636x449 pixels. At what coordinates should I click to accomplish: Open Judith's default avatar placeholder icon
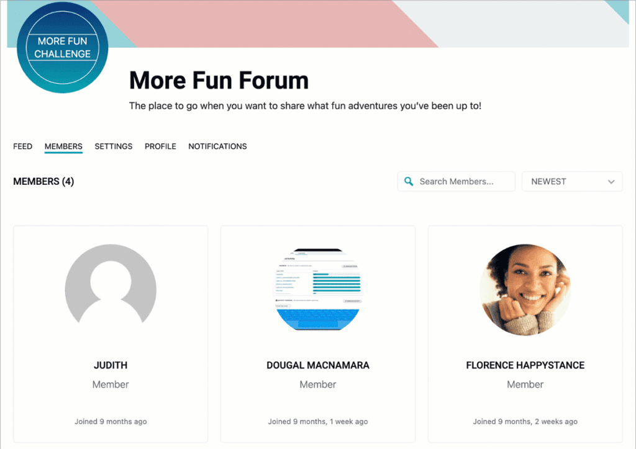tap(110, 290)
